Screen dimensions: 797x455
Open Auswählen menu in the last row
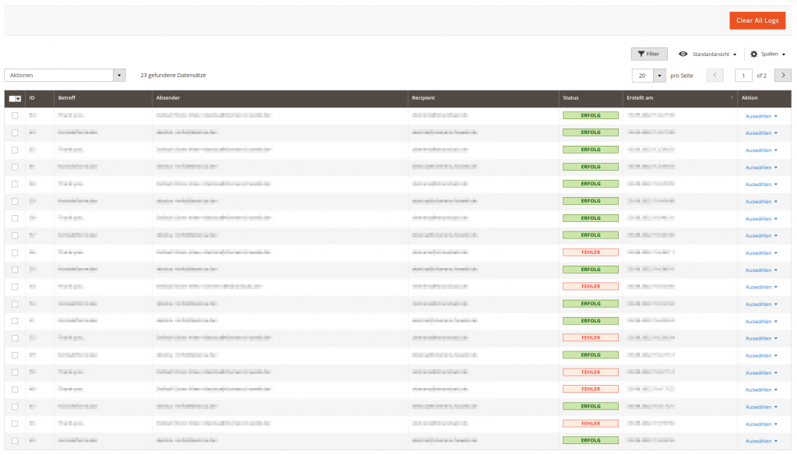pos(761,442)
